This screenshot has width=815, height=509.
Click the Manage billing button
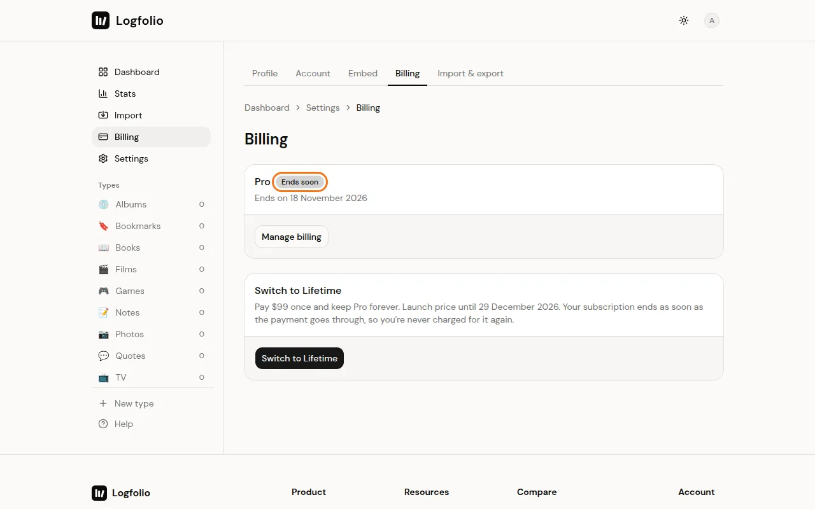(292, 237)
